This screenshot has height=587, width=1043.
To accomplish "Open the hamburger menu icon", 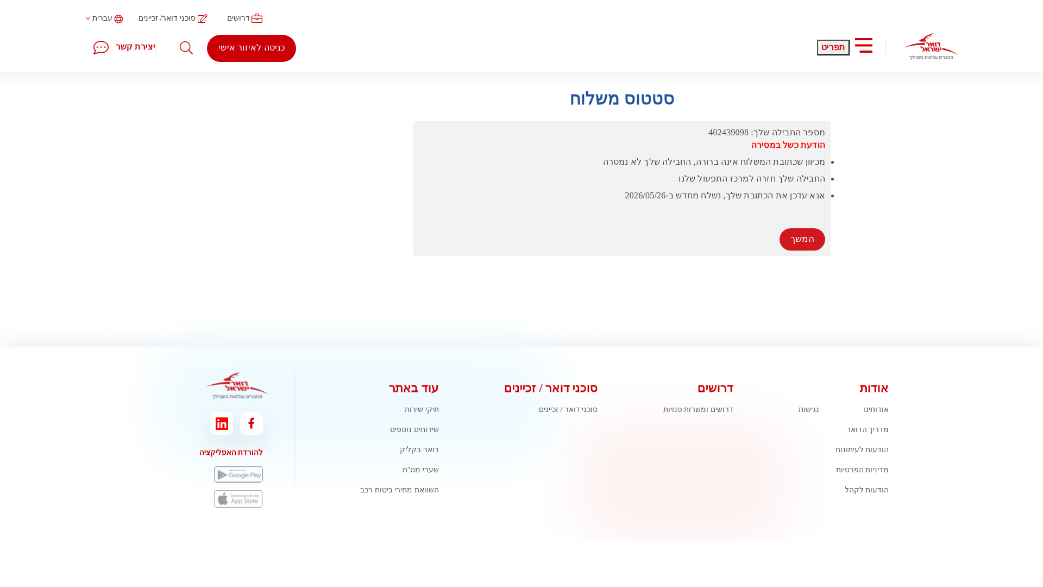I will click(863, 45).
